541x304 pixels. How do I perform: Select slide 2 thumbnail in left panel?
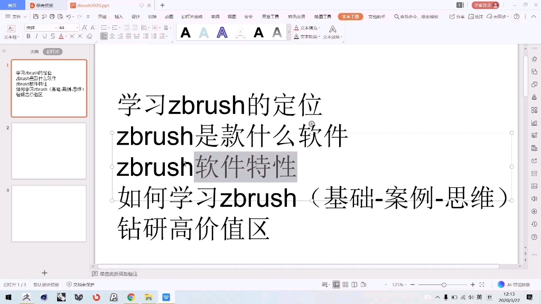pos(49,150)
